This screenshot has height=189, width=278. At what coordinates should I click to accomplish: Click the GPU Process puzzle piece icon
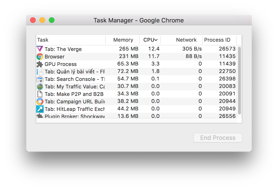(x=40, y=64)
